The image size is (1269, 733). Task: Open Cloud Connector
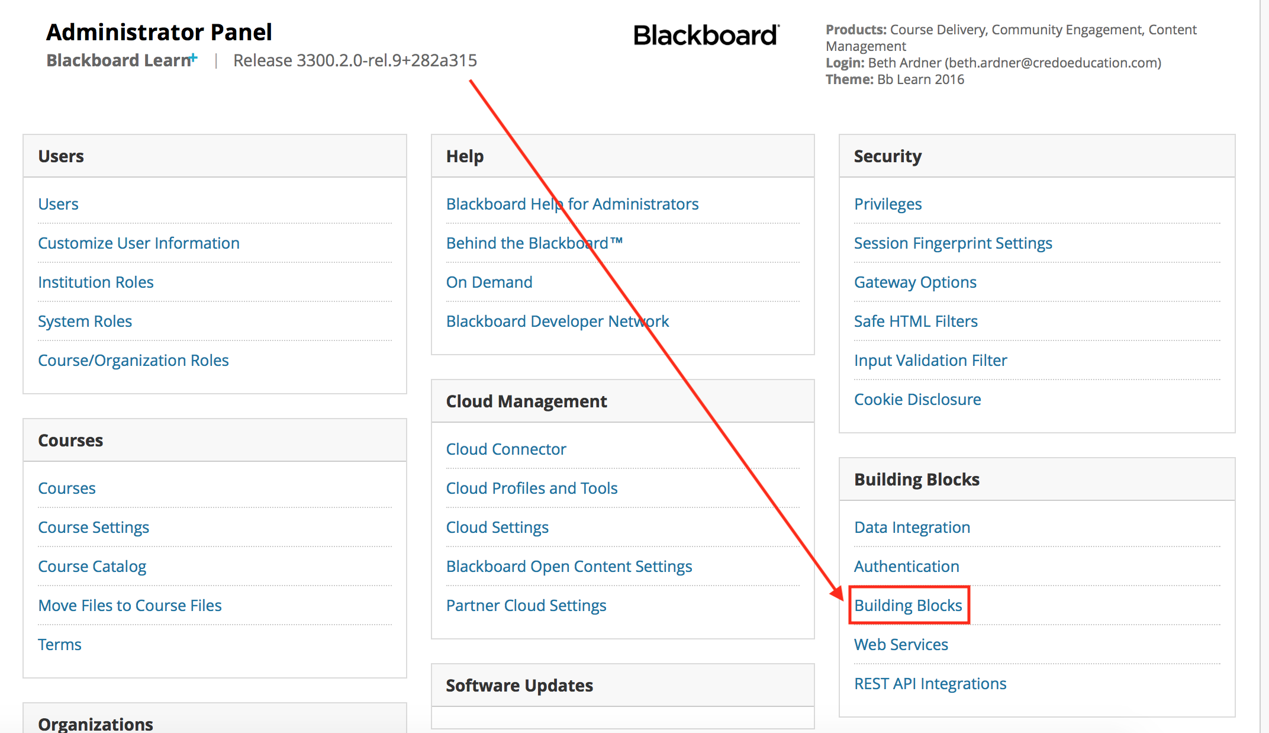505,449
